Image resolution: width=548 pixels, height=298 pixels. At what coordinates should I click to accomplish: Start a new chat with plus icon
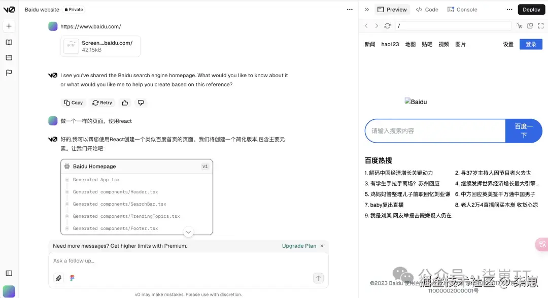[9, 26]
